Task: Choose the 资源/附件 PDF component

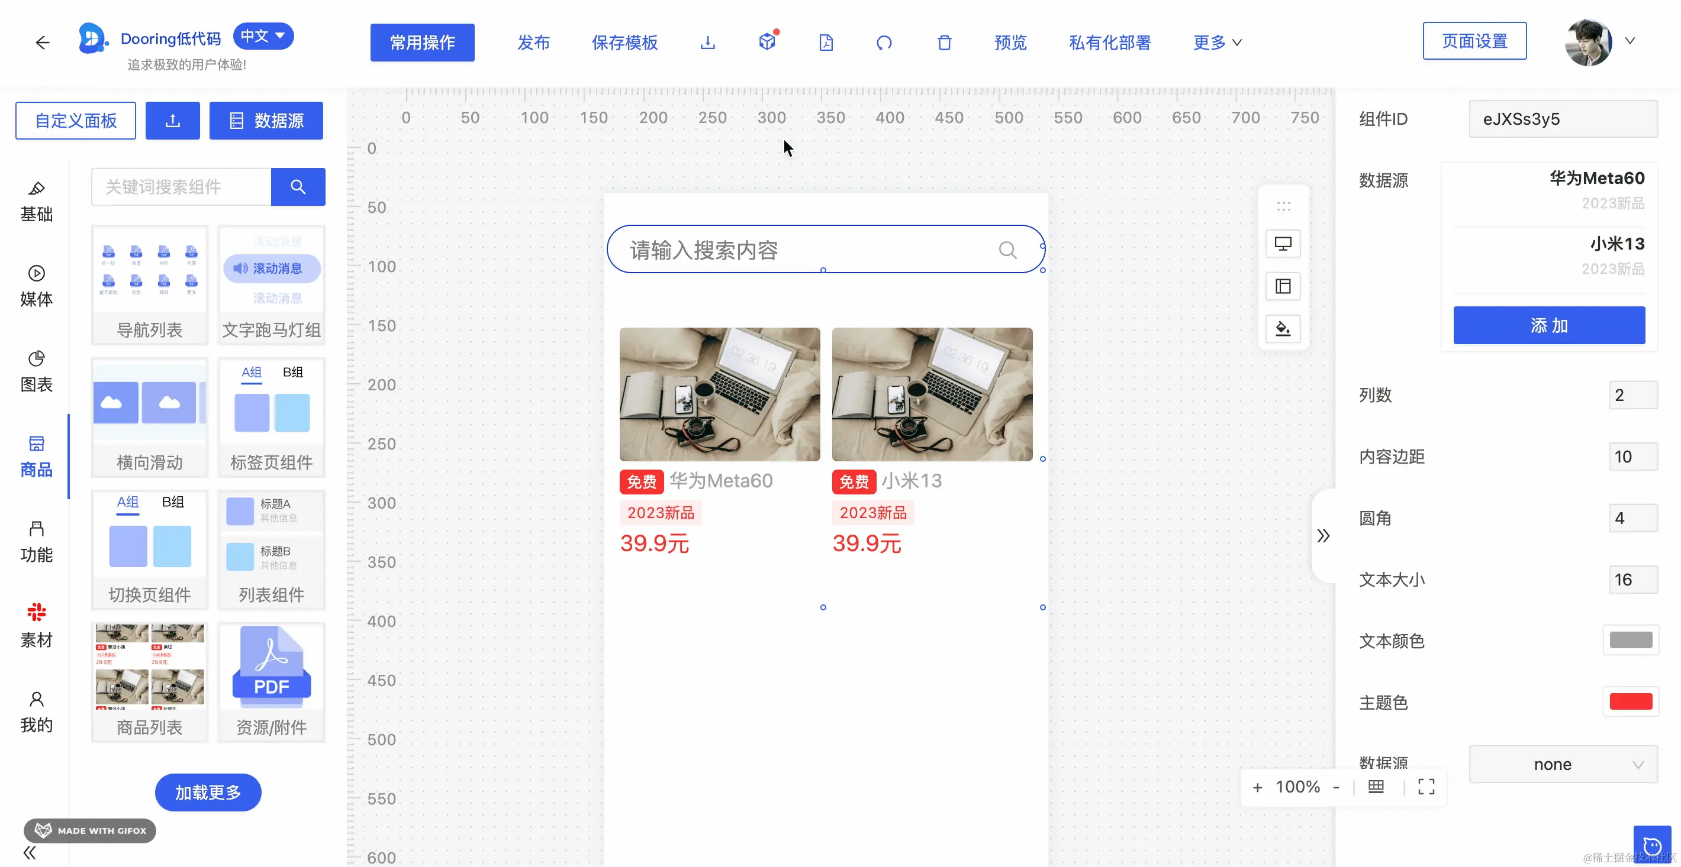Action: pyautogui.click(x=272, y=682)
